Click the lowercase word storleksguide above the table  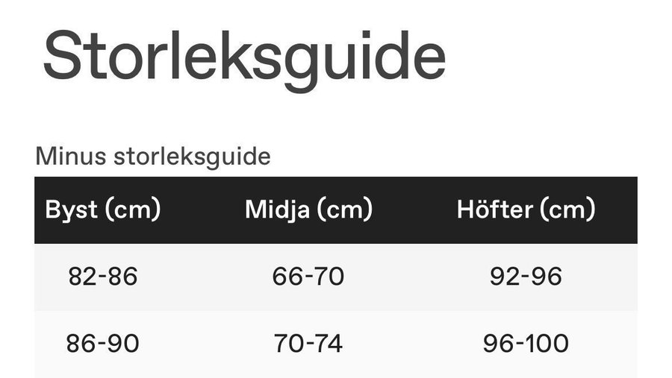[191, 157]
